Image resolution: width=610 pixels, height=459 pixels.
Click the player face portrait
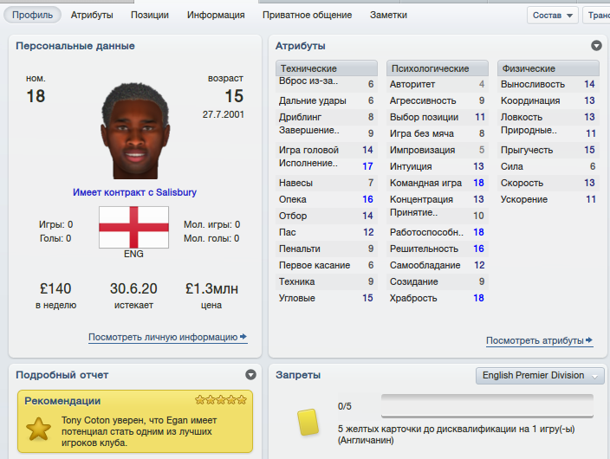point(135,131)
